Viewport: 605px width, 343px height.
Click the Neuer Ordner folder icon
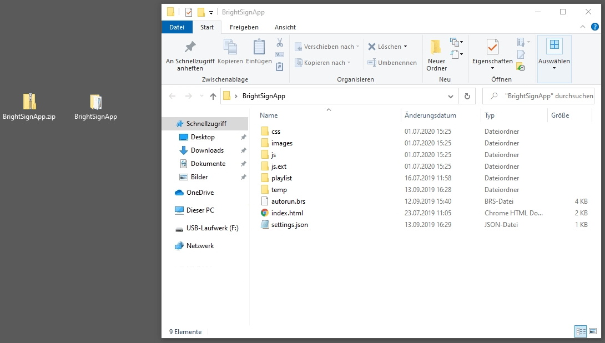tap(436, 48)
